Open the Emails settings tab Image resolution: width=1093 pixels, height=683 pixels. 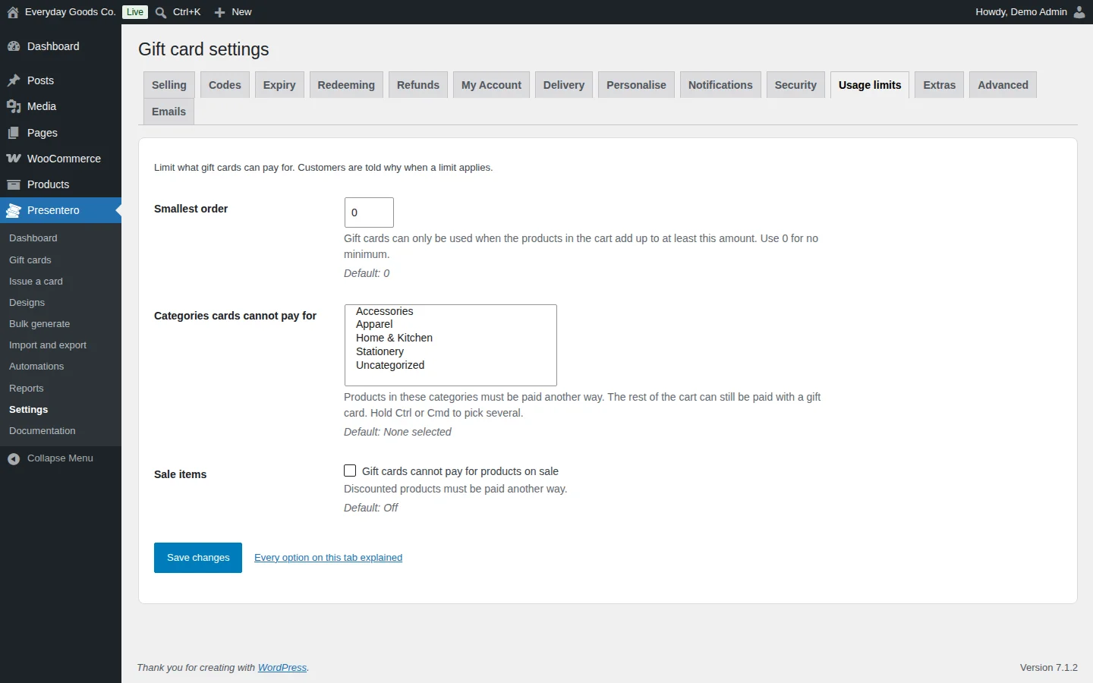tap(169, 112)
